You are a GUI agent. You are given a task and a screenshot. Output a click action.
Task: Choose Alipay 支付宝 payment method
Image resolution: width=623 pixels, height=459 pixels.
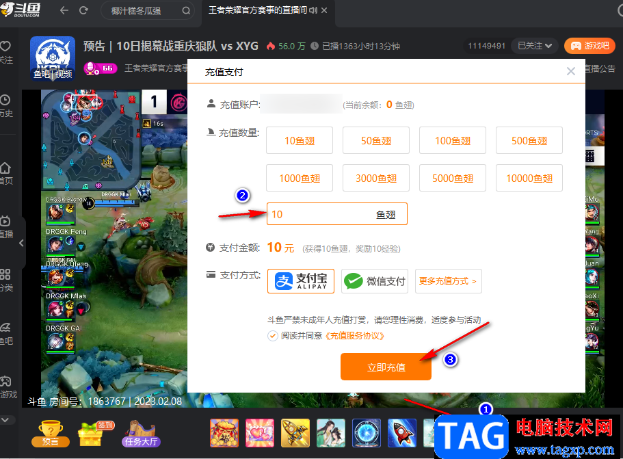[x=301, y=281]
